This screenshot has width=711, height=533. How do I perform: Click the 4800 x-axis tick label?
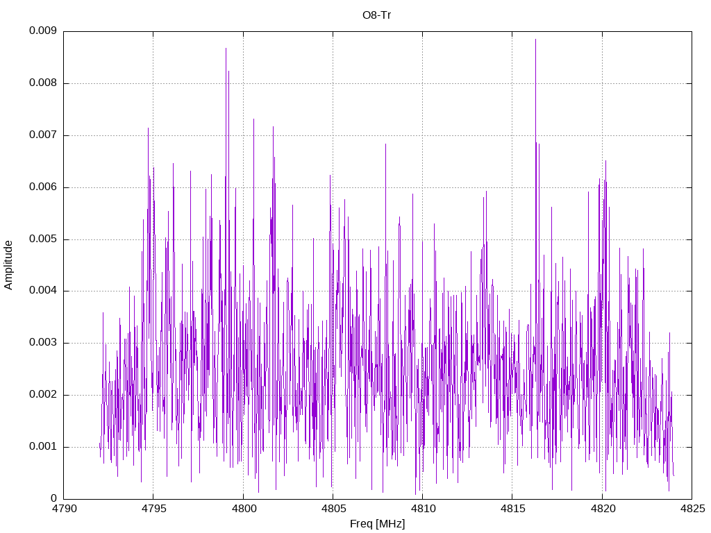click(244, 509)
